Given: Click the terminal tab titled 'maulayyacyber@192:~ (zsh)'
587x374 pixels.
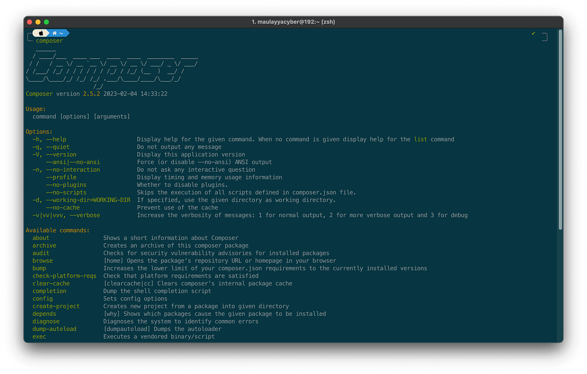Looking at the screenshot, I should click(x=293, y=22).
